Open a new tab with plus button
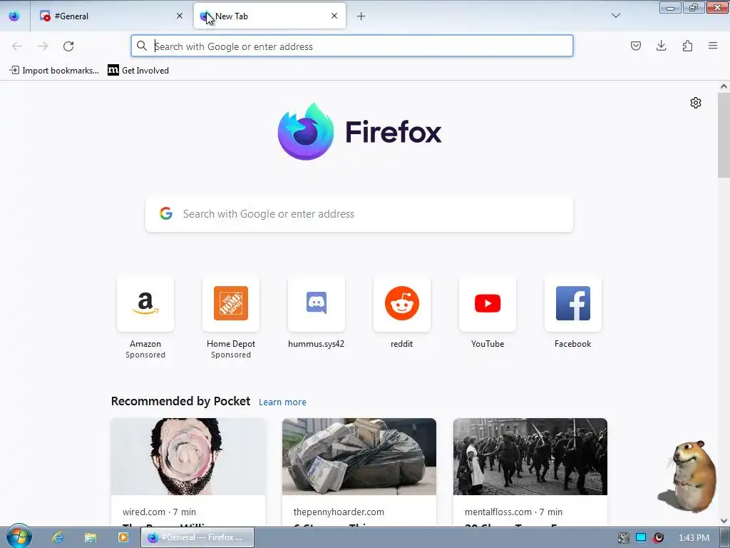 [361, 16]
